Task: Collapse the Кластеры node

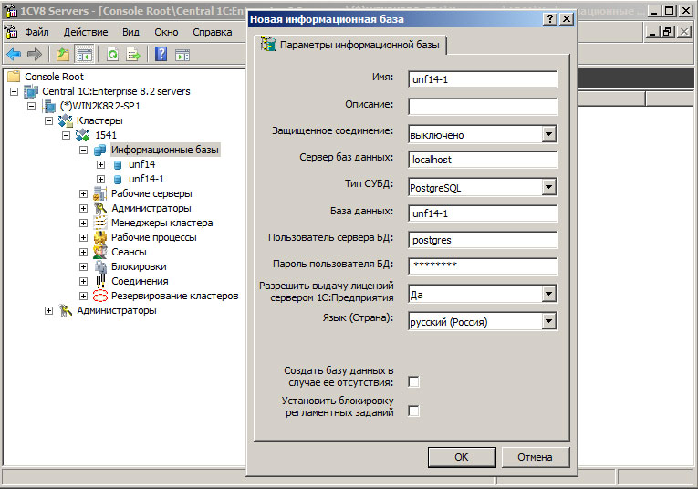Action: pos(49,121)
